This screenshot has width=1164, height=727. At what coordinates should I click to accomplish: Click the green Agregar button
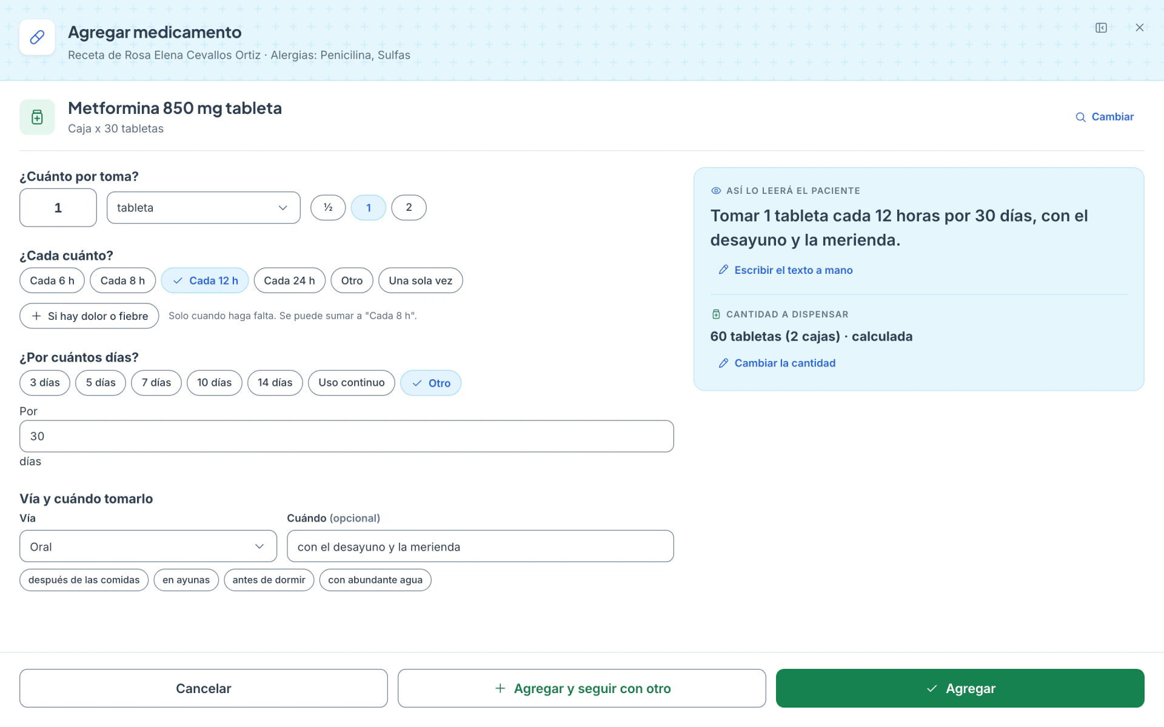(960, 688)
